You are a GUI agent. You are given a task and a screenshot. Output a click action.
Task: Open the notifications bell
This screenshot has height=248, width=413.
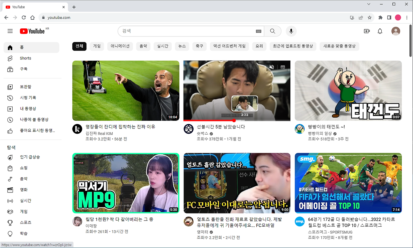(x=380, y=31)
